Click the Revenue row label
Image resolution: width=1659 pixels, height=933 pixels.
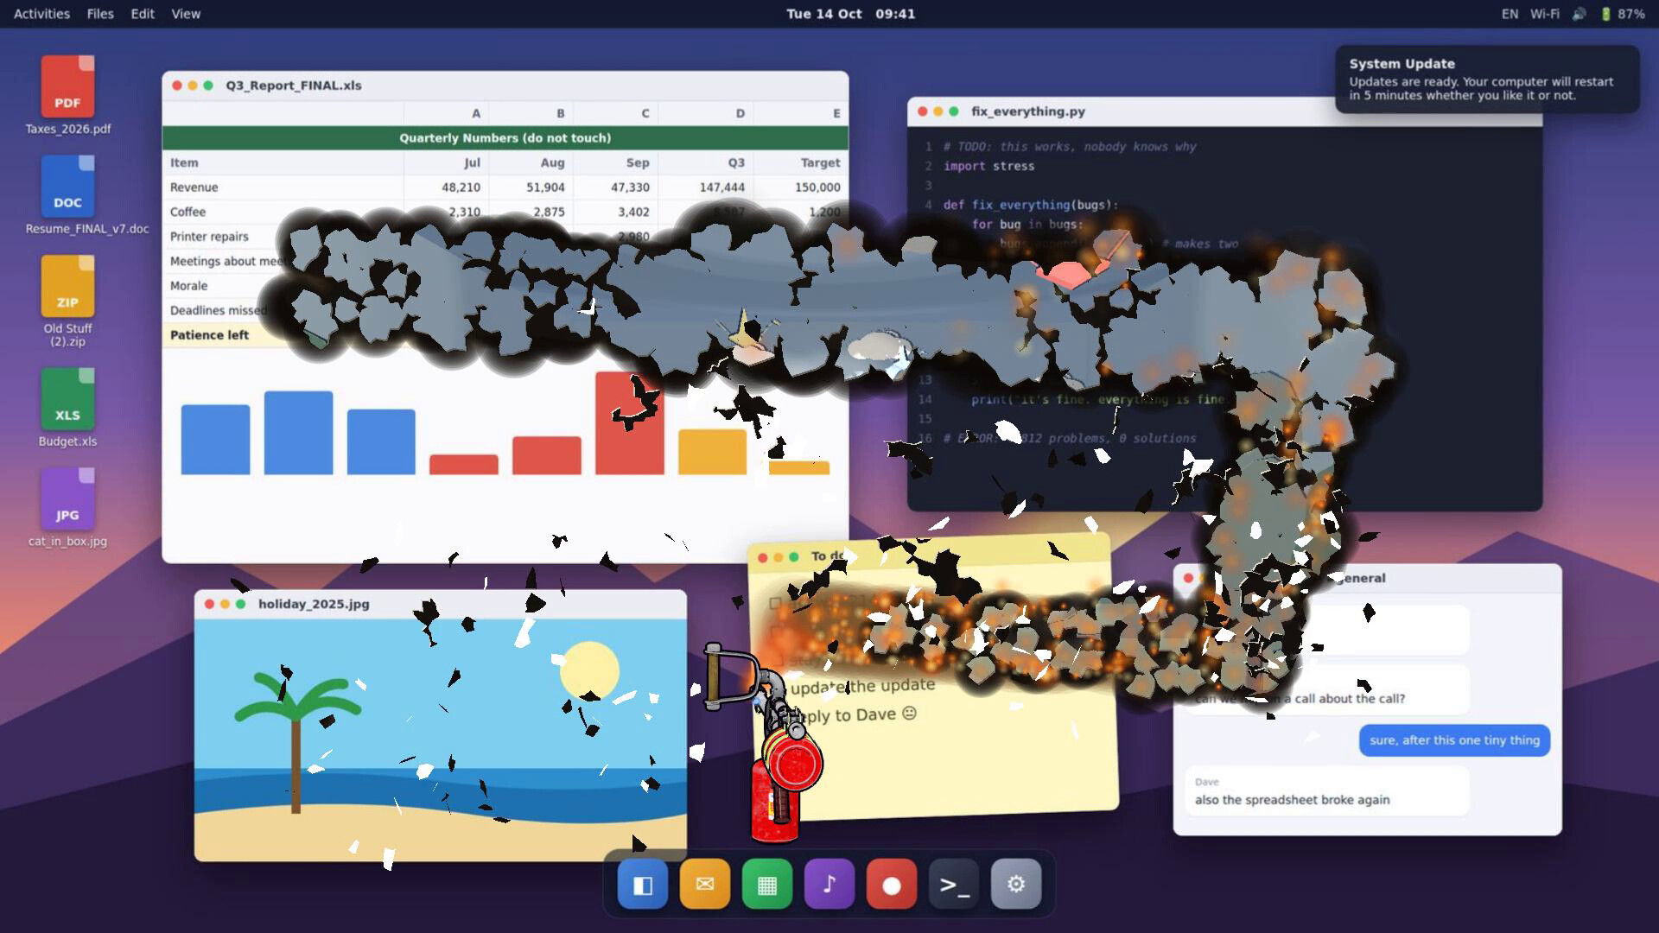[194, 187]
